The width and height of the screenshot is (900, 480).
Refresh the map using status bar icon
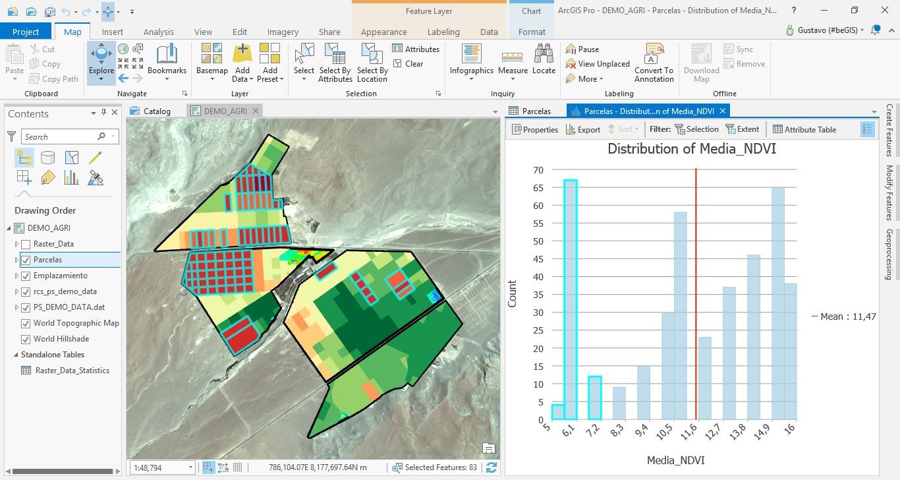coord(491,467)
